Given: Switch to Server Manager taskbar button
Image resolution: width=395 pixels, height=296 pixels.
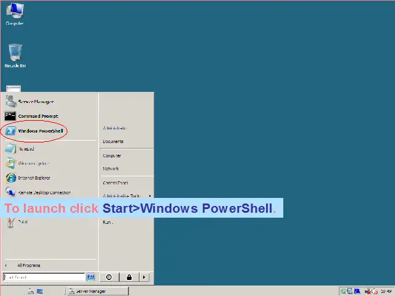Looking at the screenshot, I should (x=98, y=291).
